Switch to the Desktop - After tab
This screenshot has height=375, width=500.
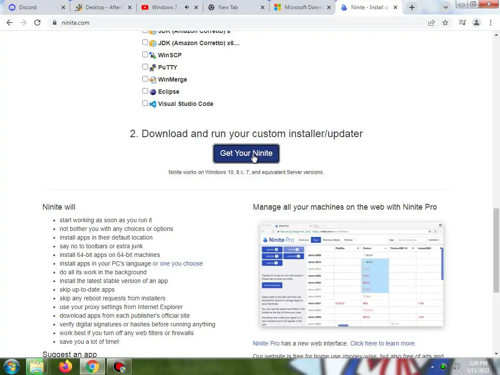[103, 7]
